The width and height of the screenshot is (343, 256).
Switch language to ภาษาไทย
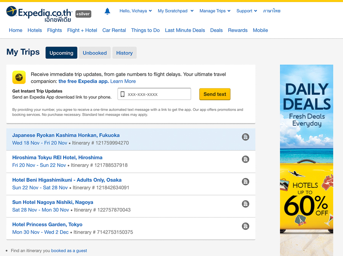click(x=272, y=11)
